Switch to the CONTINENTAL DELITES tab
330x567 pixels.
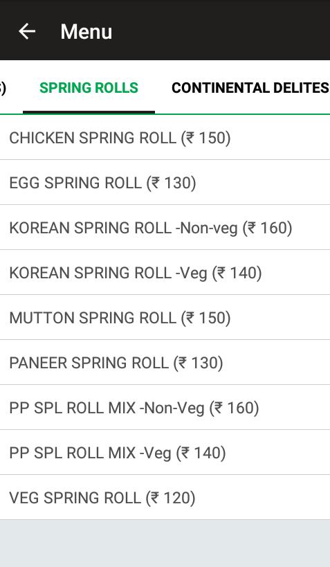pos(250,88)
